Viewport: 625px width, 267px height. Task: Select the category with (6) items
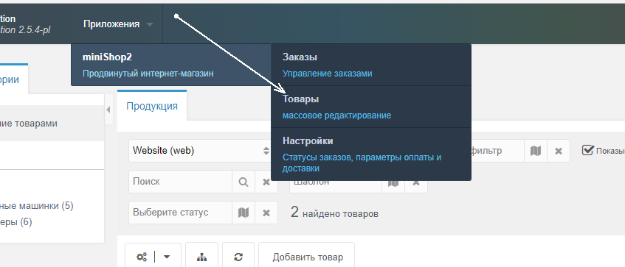click(16, 222)
